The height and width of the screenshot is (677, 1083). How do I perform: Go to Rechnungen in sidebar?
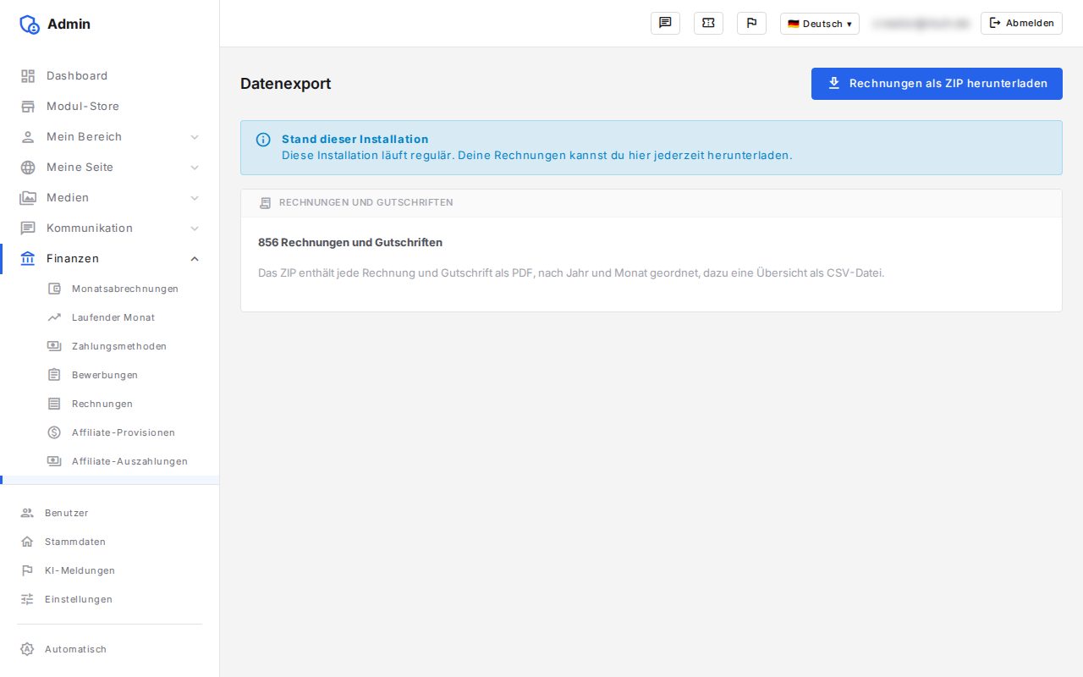point(110,404)
